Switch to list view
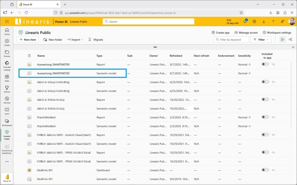The width and height of the screenshot is (297, 185). pos(282,40)
